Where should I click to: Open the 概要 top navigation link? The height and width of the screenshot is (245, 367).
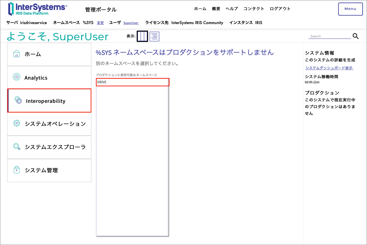pos(216,9)
